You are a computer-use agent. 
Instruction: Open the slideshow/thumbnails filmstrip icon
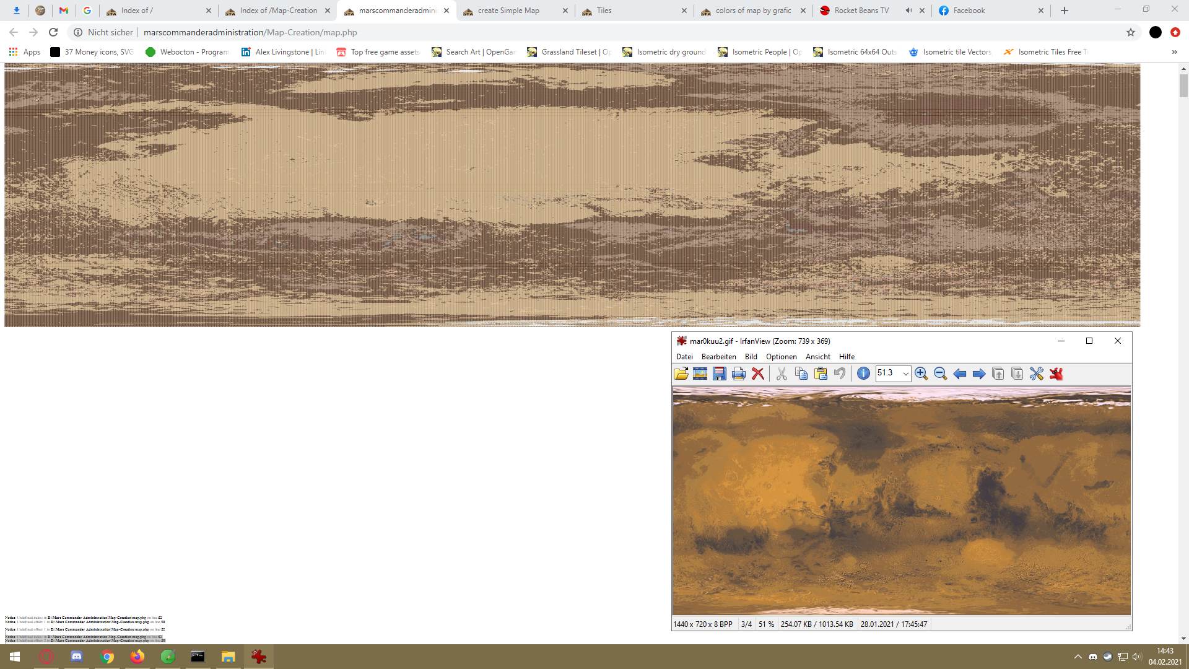[x=700, y=374]
